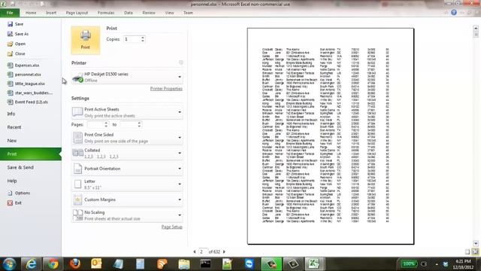481x271 pixels.
Task: Click the Printer Properties link
Action: point(166,89)
